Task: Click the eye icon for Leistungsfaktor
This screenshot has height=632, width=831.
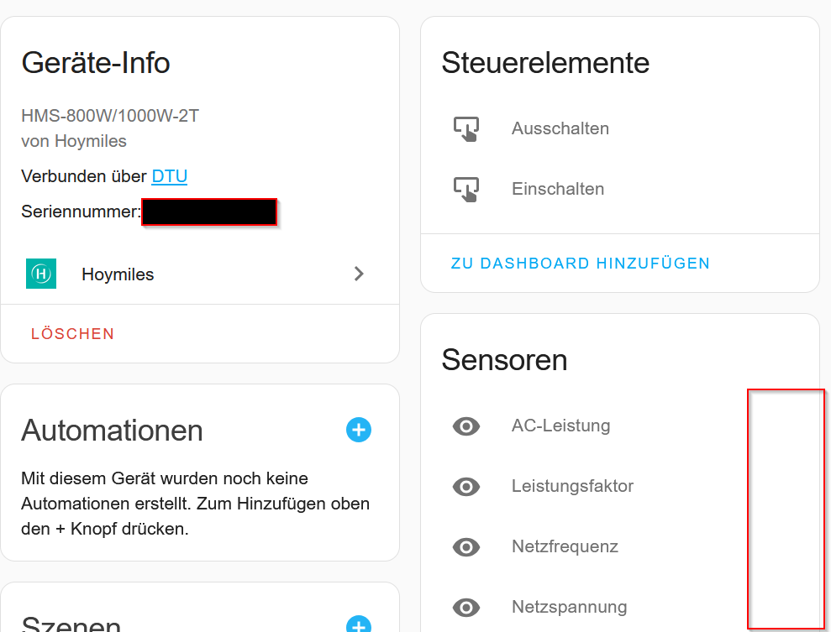Action: (x=466, y=487)
